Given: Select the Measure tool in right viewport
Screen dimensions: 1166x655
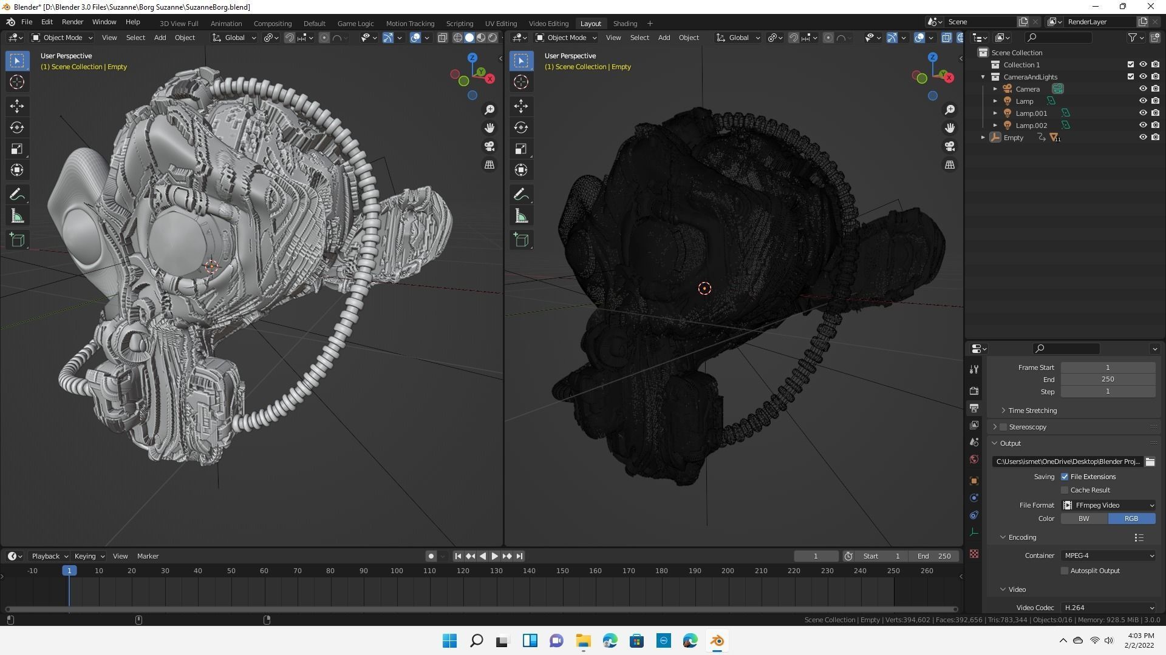Looking at the screenshot, I should click(x=521, y=217).
